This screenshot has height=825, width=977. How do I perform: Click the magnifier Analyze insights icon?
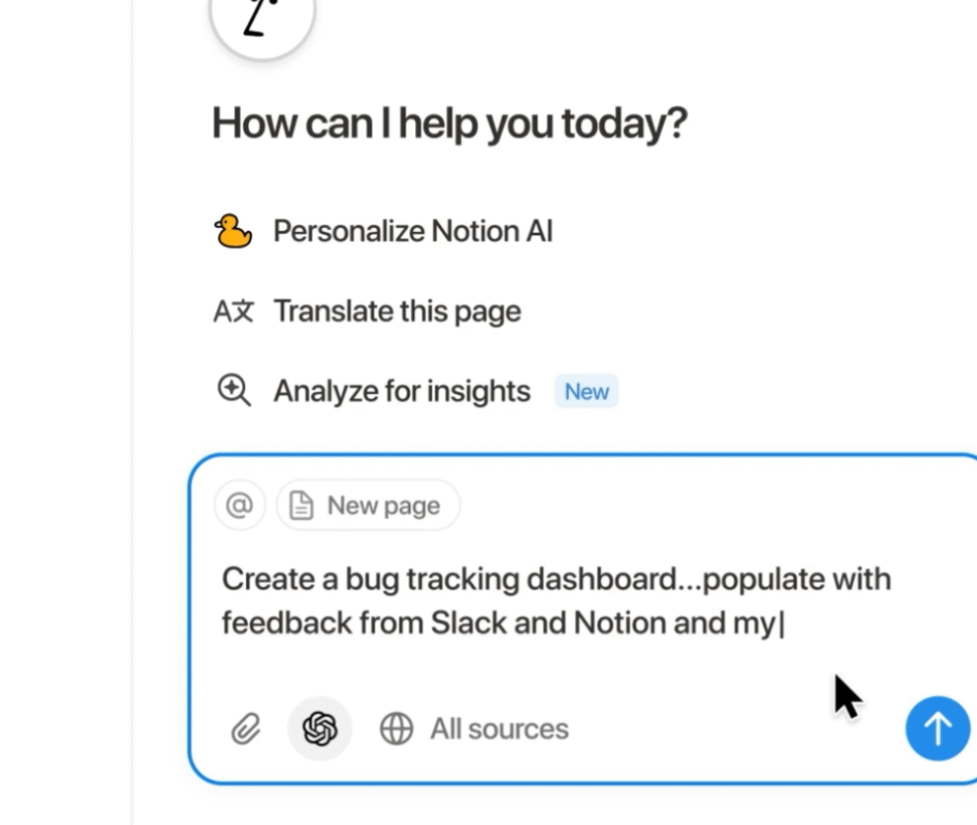pos(233,391)
